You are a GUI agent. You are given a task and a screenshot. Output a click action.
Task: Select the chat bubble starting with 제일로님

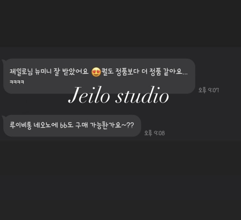click(x=99, y=76)
